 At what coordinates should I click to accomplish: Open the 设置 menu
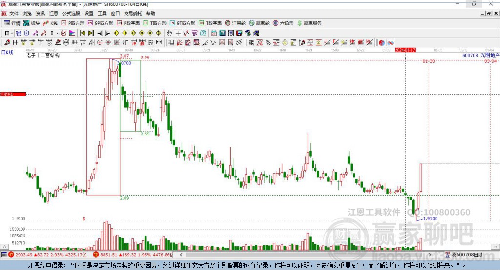click(x=89, y=13)
